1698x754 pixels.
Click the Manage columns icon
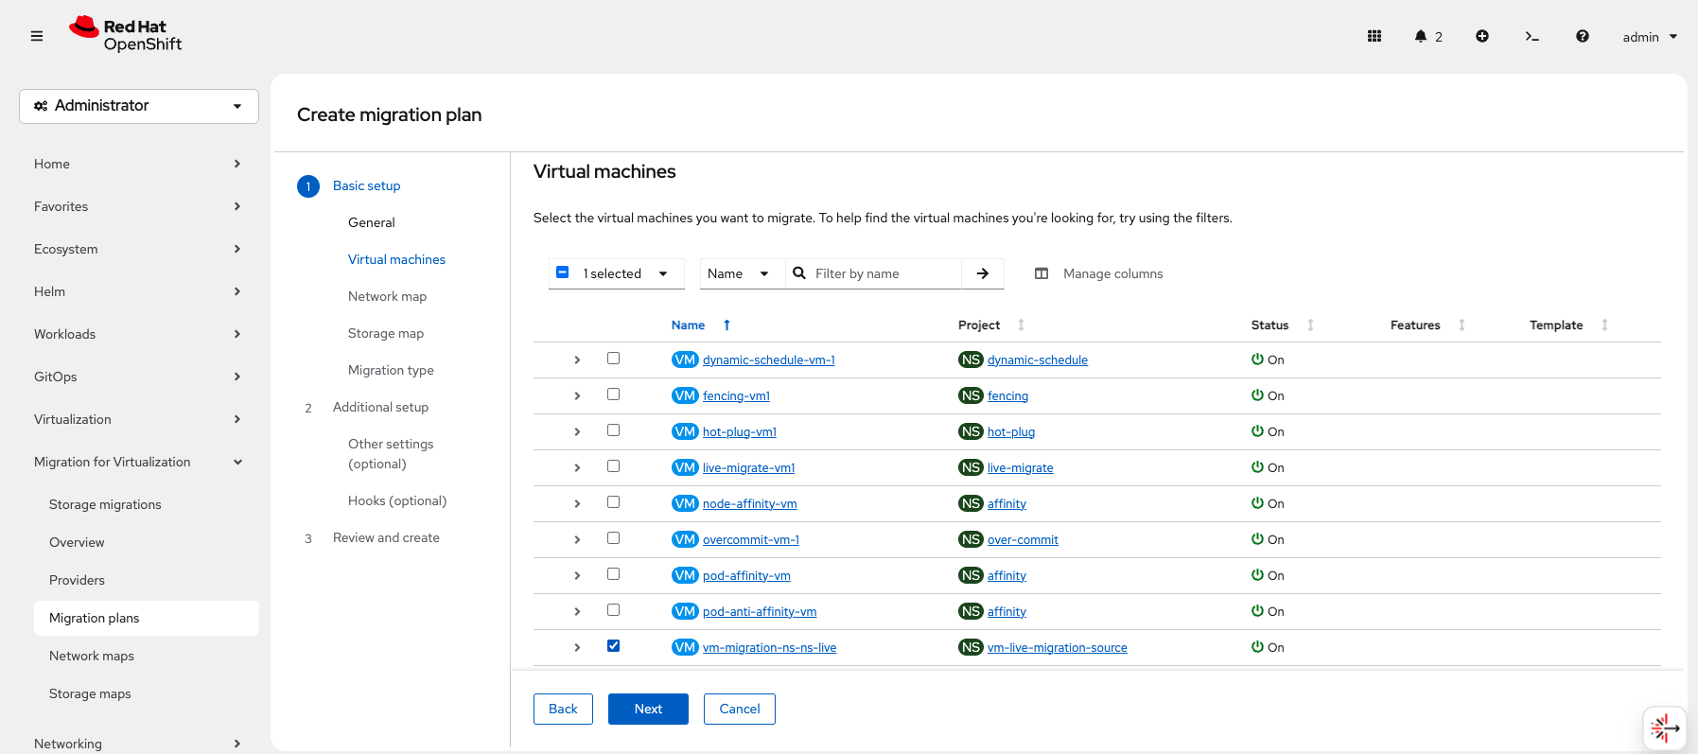[1042, 273]
